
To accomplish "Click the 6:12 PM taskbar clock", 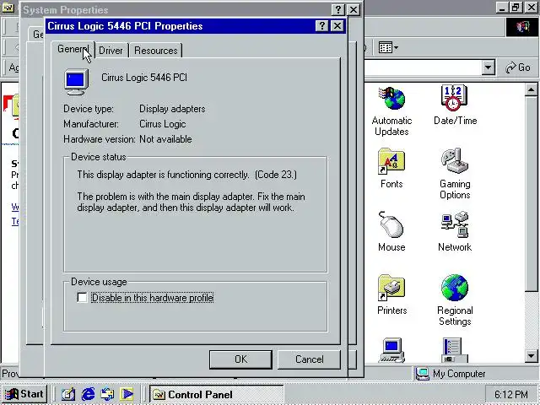I will click(511, 394).
